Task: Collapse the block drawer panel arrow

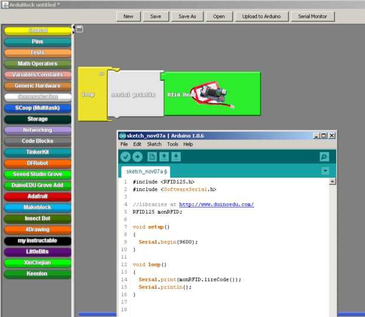Action: tap(74, 27)
